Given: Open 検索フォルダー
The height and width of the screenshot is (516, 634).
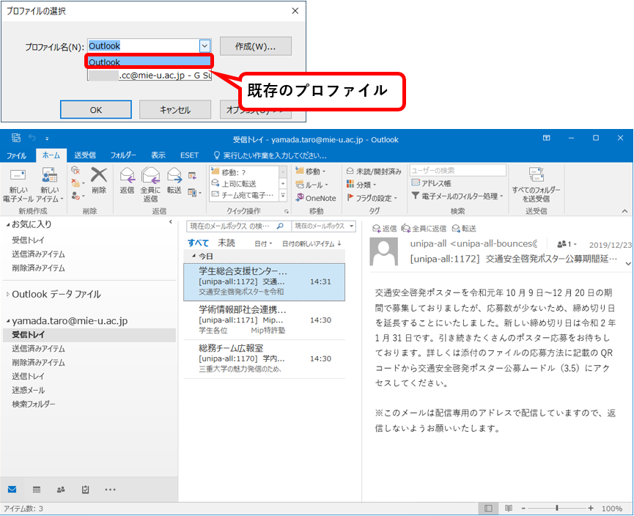Looking at the screenshot, I should 33,404.
